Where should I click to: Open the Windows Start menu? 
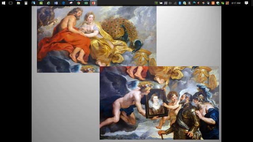tap(4, 3)
